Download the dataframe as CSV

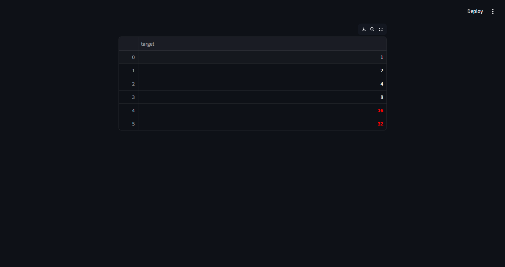[364, 29]
